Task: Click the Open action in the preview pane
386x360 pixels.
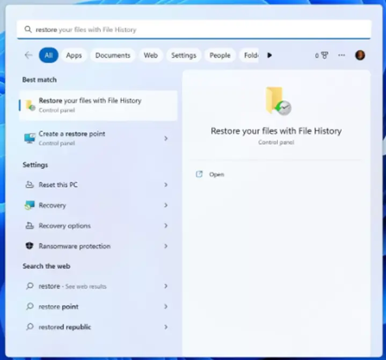Action: [x=217, y=175]
